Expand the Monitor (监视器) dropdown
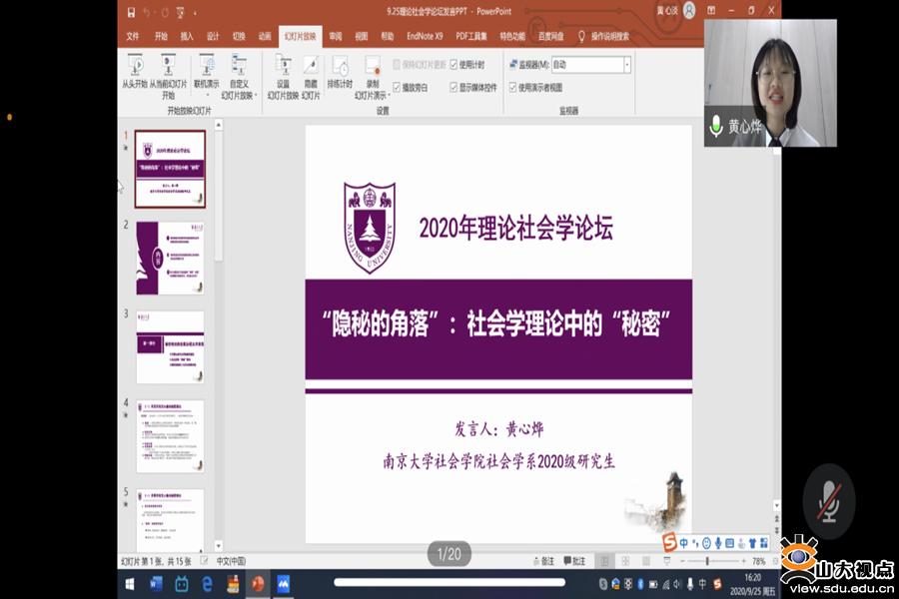Viewport: 899px width, 599px height. 626,64
